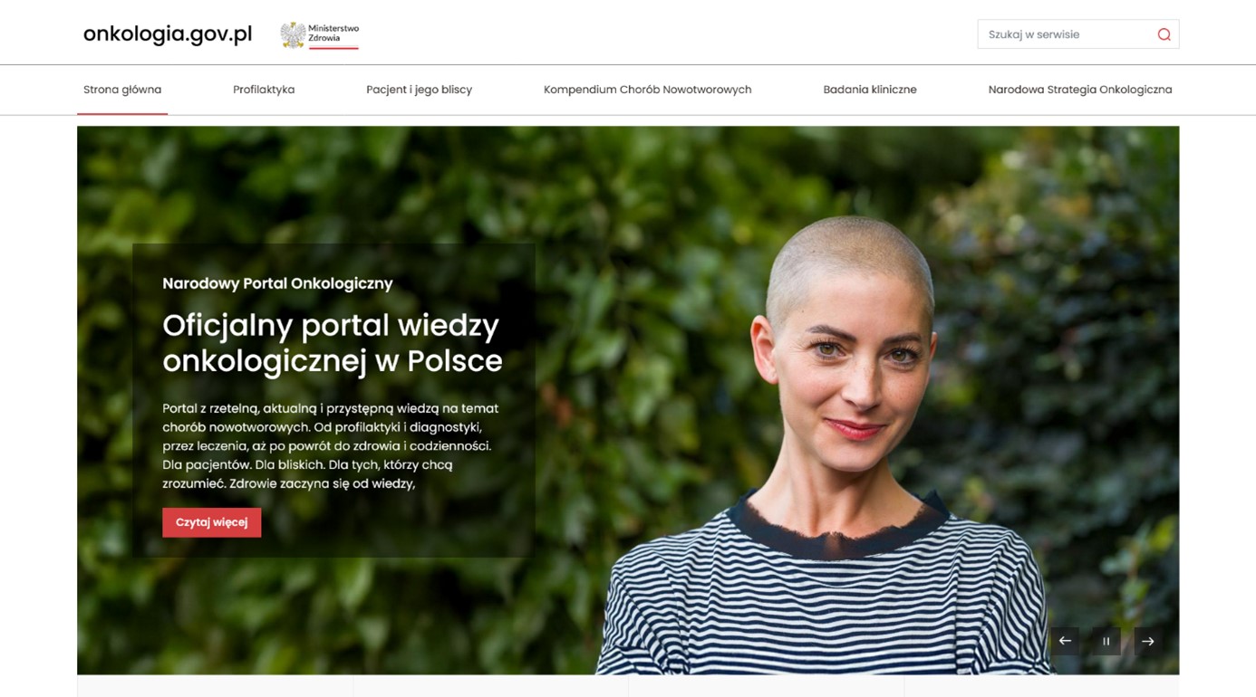Advance to next slide with right arrow
This screenshot has height=697, width=1256.
(x=1147, y=641)
